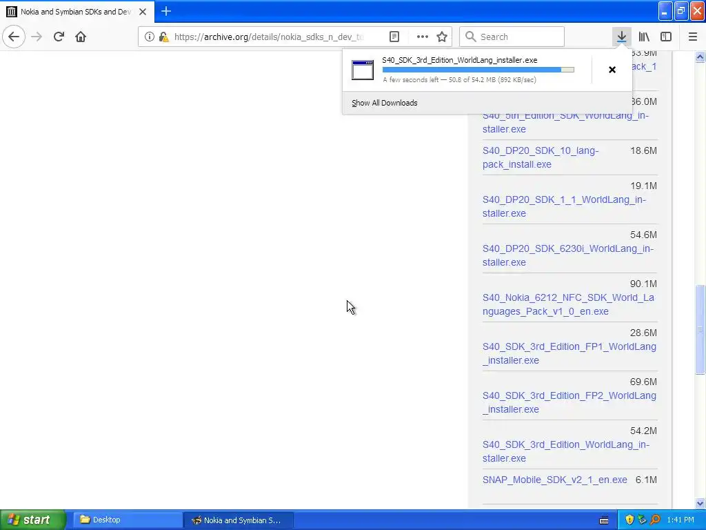Click the vertical scrollbar thumb
This screenshot has height=530, width=706.
tap(700, 329)
